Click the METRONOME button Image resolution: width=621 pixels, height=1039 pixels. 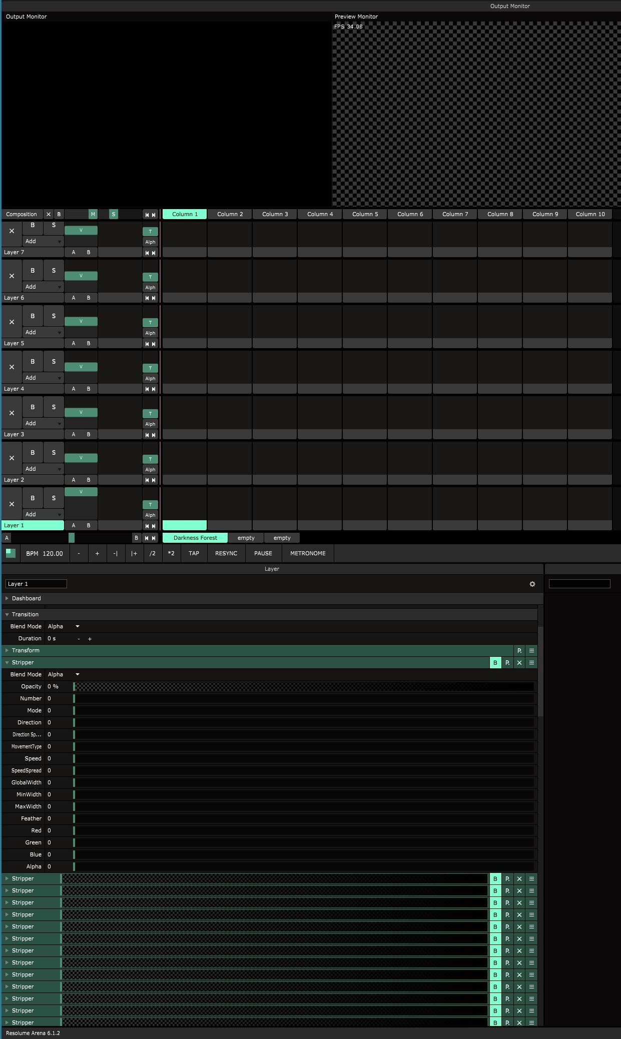click(x=308, y=553)
